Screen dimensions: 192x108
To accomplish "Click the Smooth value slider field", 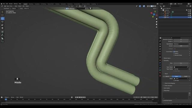I will (181, 46).
